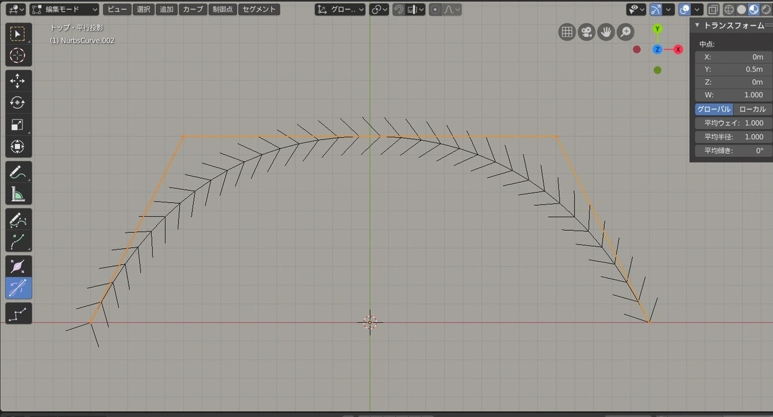Screen dimensions: 773x417
Task: Open snapping options dropdown
Action: tap(416, 10)
